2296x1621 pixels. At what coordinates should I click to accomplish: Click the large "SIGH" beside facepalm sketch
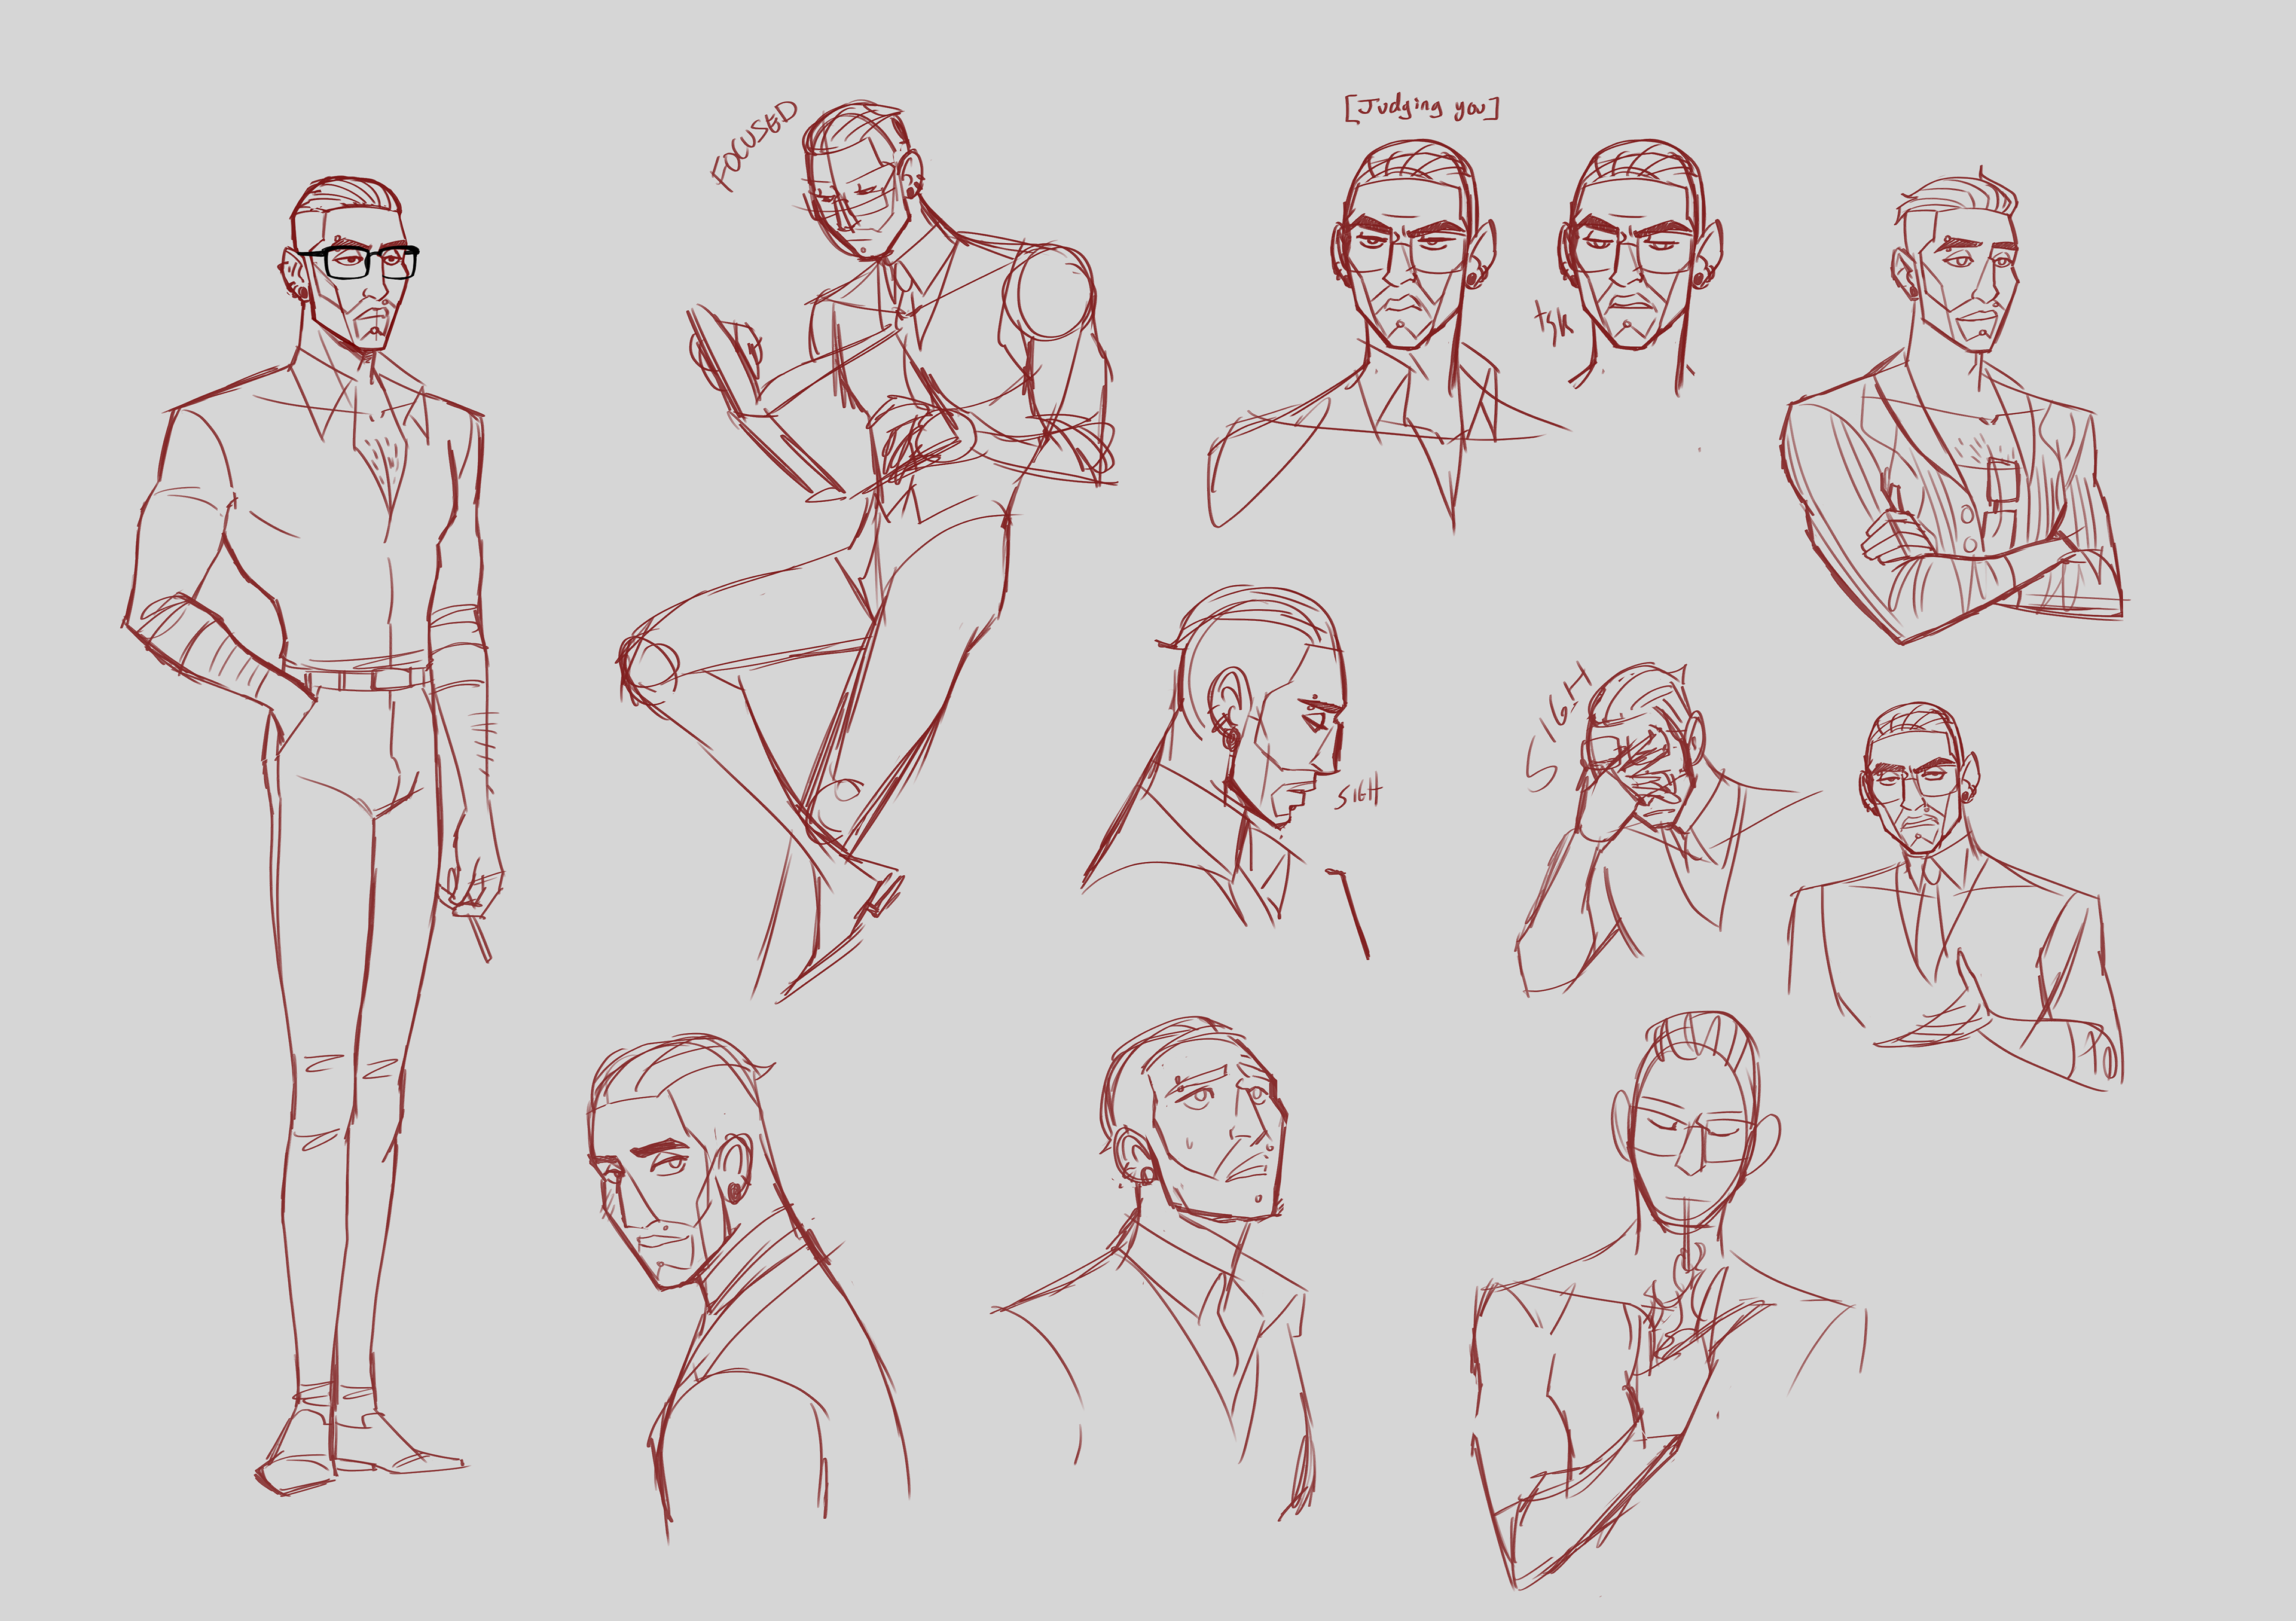point(1558,726)
